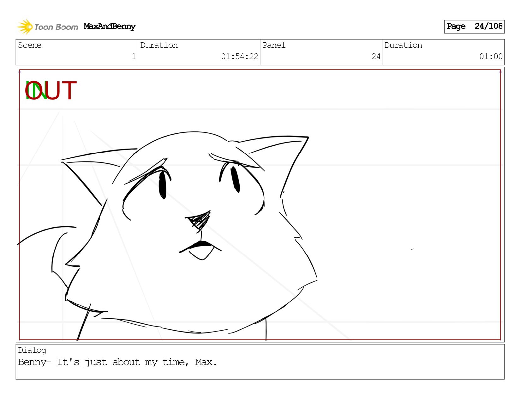Click the Toon Boom wordmark text
The image size is (521, 403).
click(x=56, y=27)
